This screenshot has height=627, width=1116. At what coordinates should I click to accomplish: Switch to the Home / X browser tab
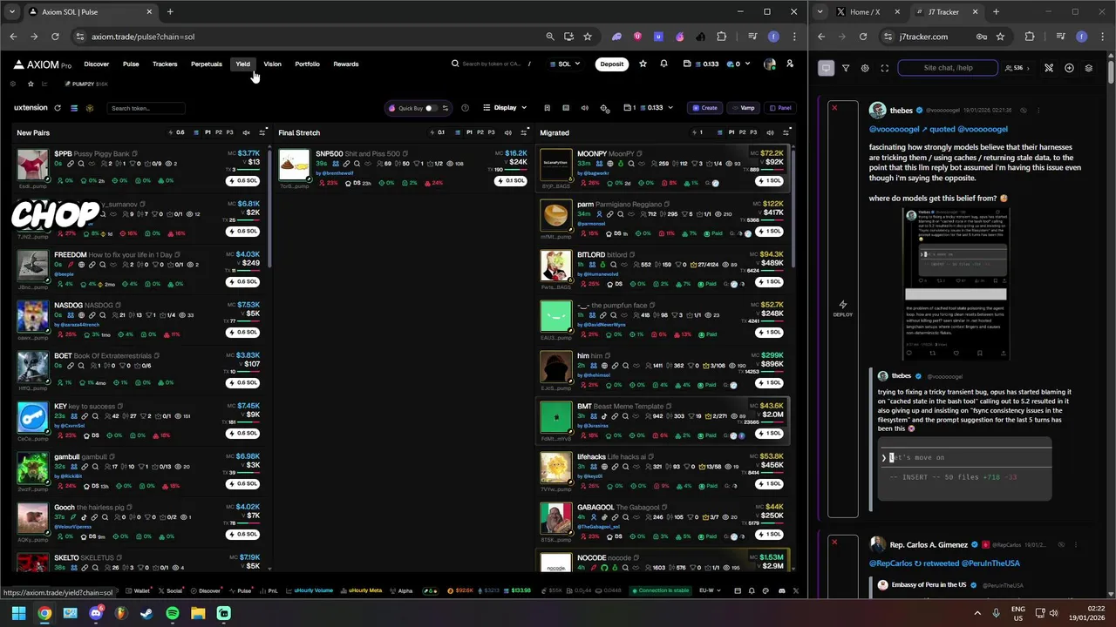(x=865, y=12)
